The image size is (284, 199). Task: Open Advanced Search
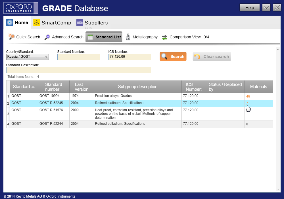click(64, 37)
